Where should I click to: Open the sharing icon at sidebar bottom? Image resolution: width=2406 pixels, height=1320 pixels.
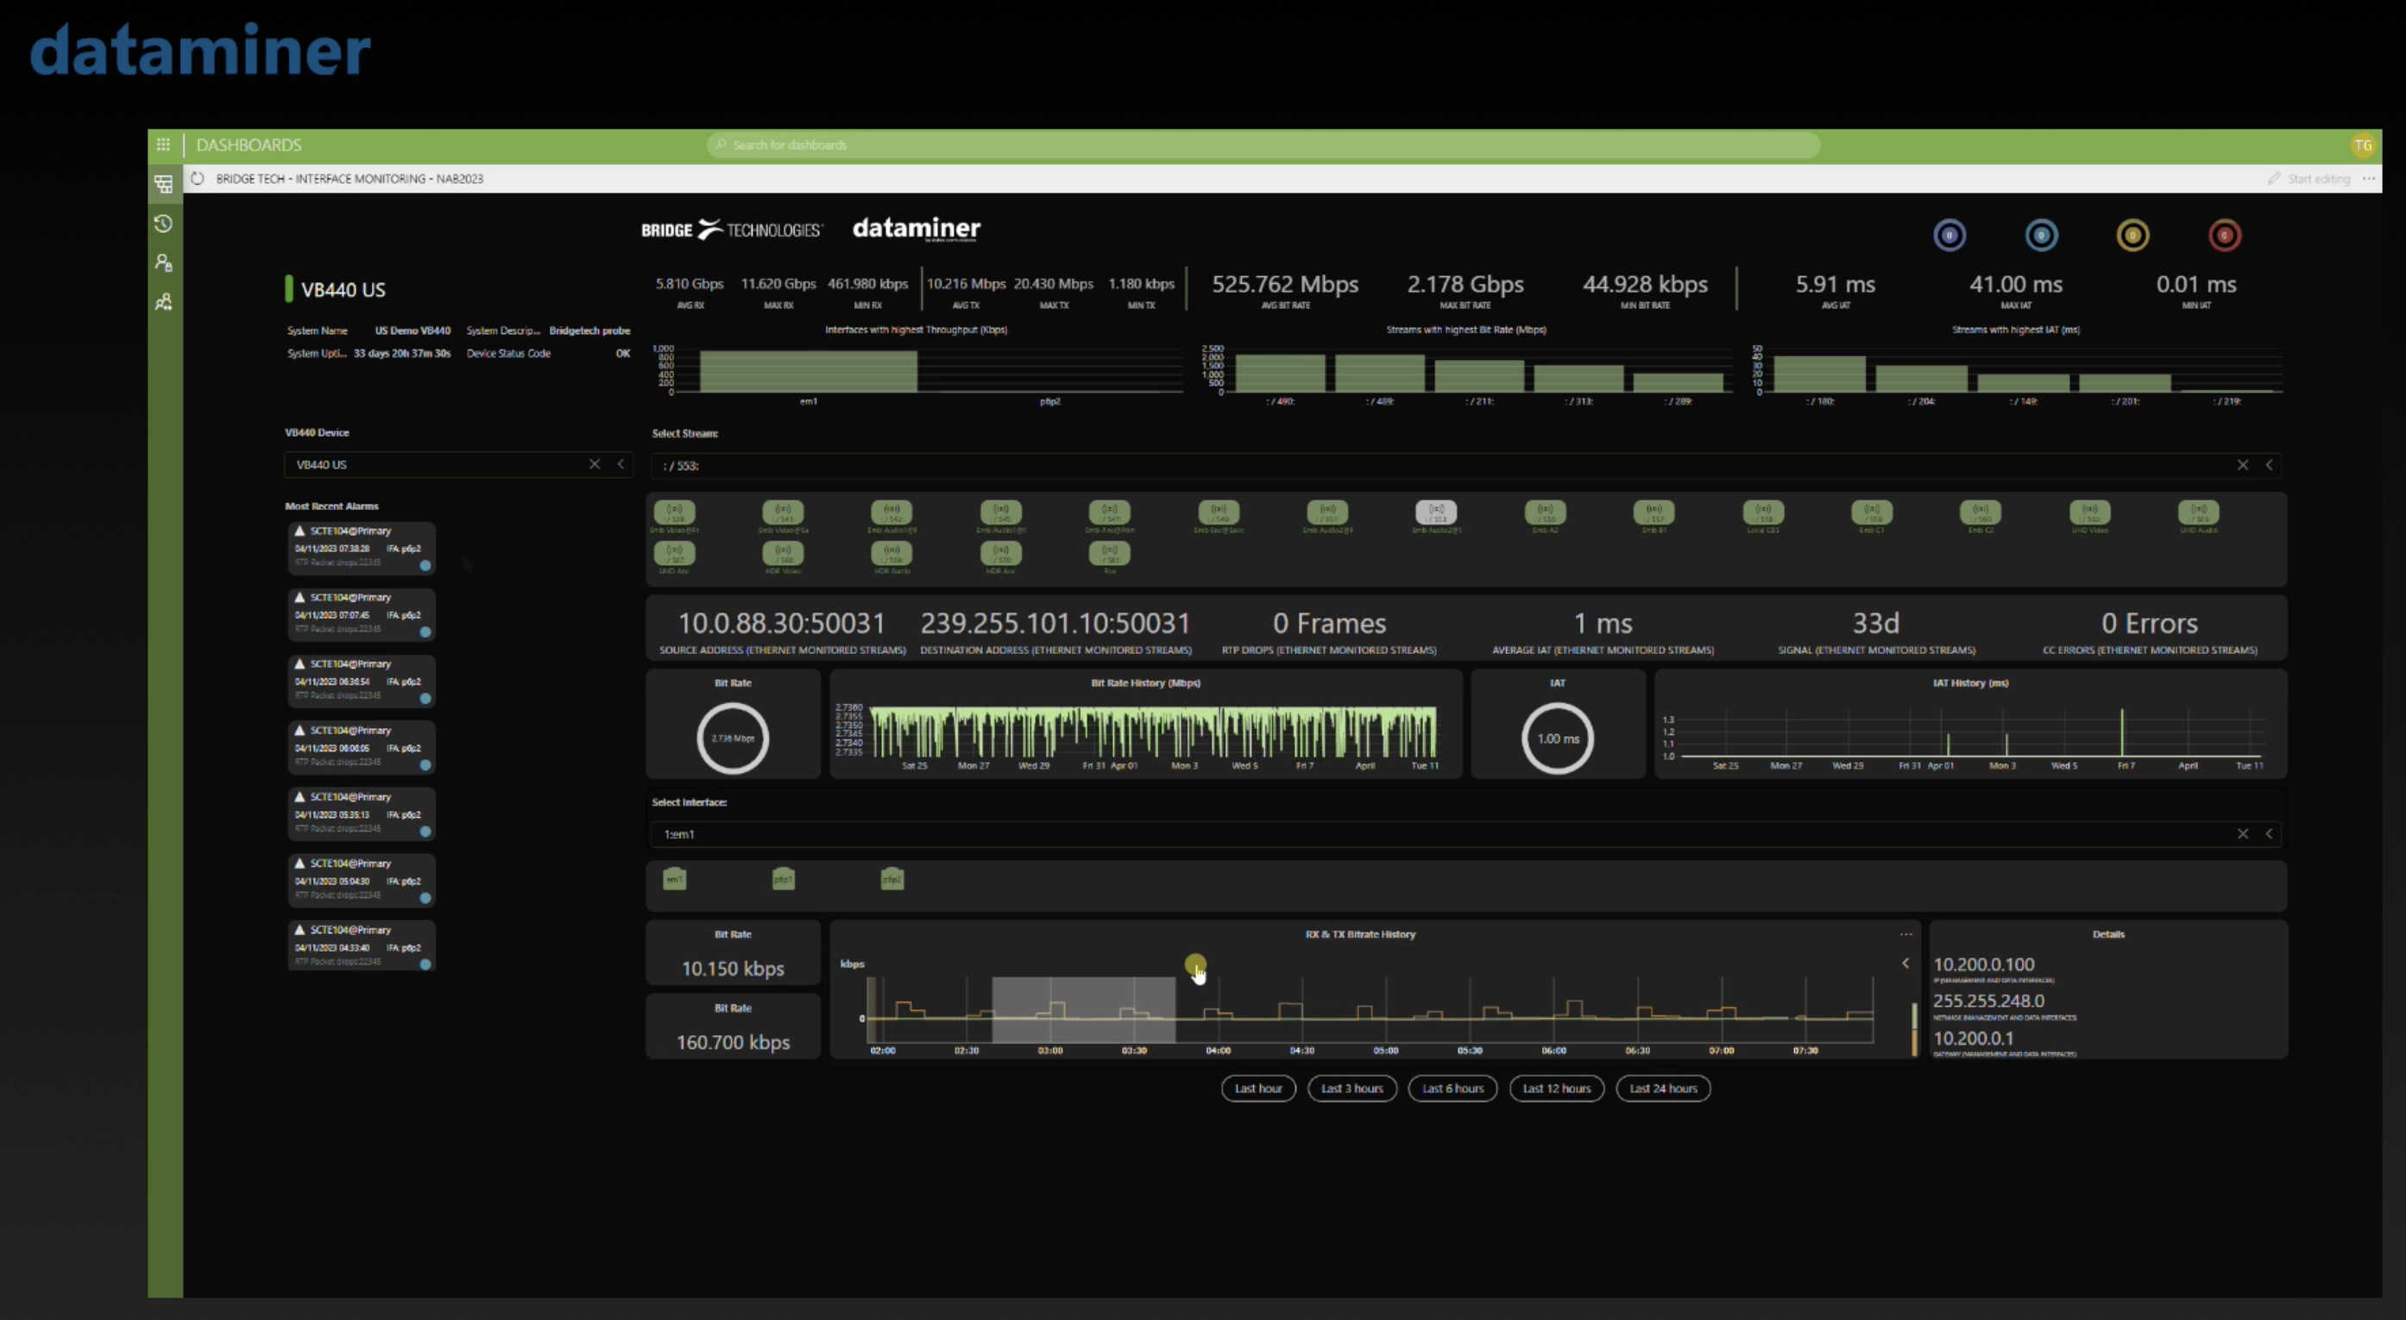(163, 301)
